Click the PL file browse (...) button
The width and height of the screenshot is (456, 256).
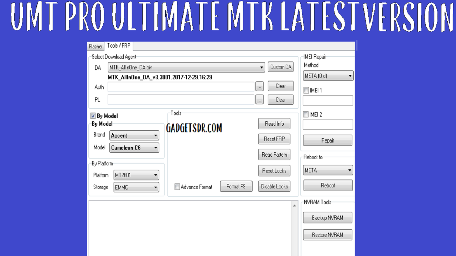click(x=260, y=100)
